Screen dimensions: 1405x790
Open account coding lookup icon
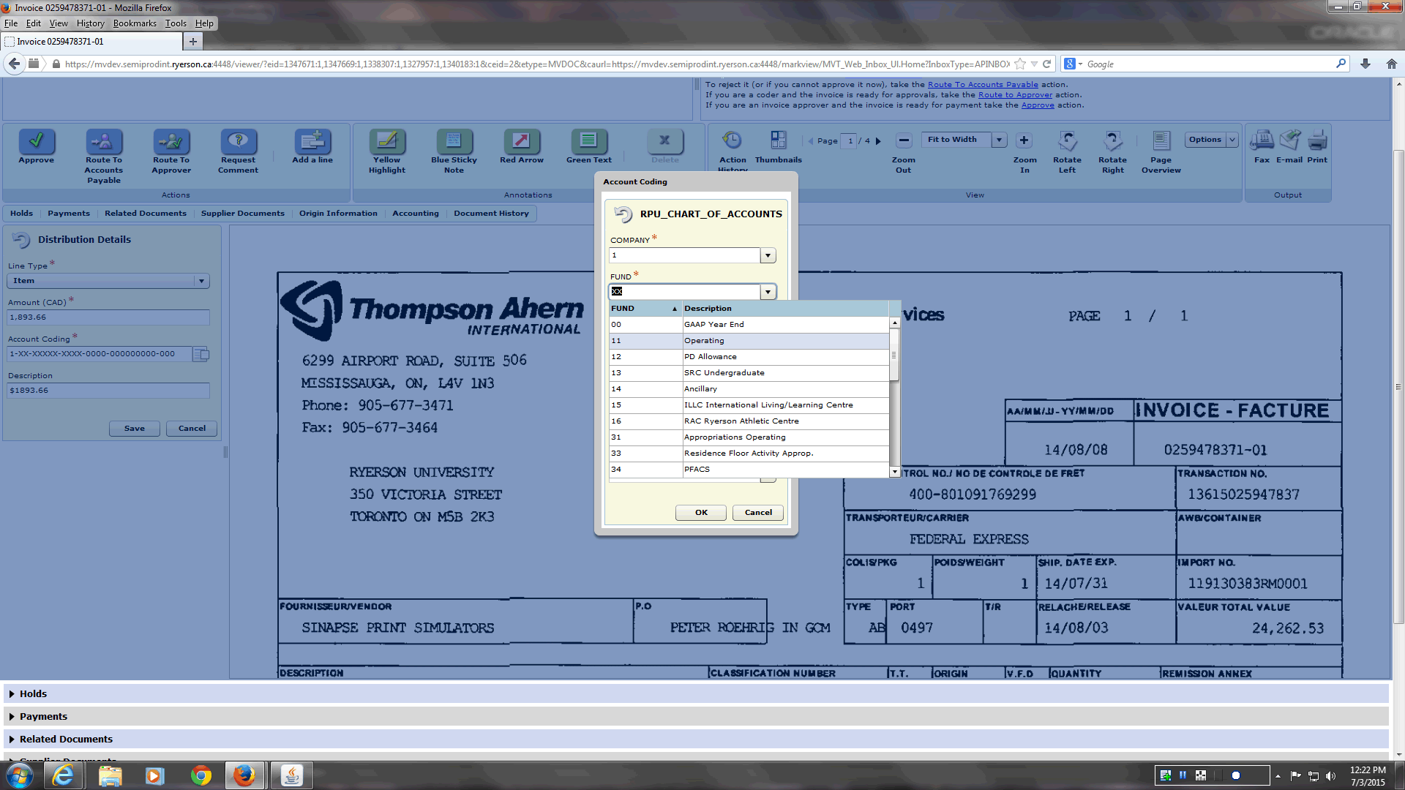pyautogui.click(x=201, y=355)
